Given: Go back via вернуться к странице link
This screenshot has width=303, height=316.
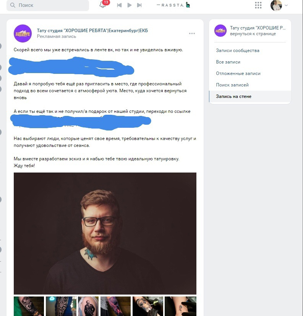Looking at the screenshot, I should 253,34.
